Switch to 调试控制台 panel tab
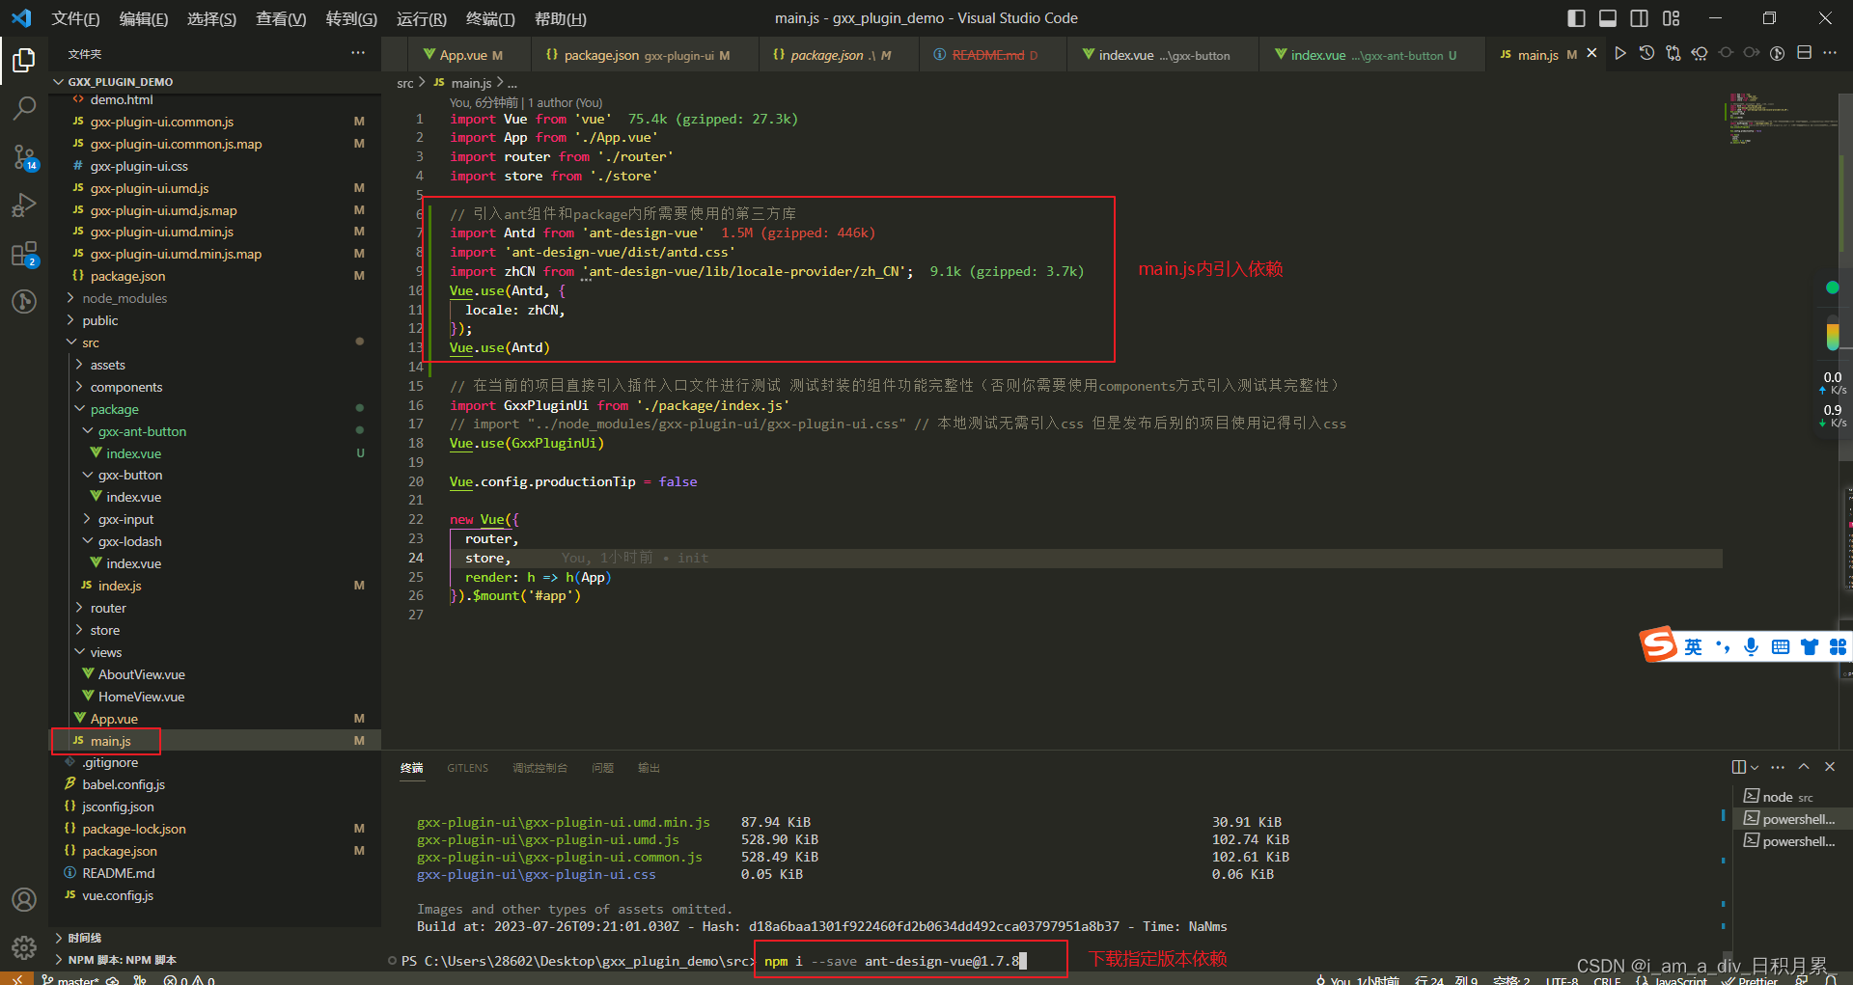 coord(539,768)
